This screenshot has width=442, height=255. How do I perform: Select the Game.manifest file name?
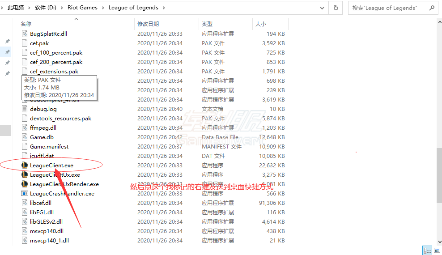(49, 147)
